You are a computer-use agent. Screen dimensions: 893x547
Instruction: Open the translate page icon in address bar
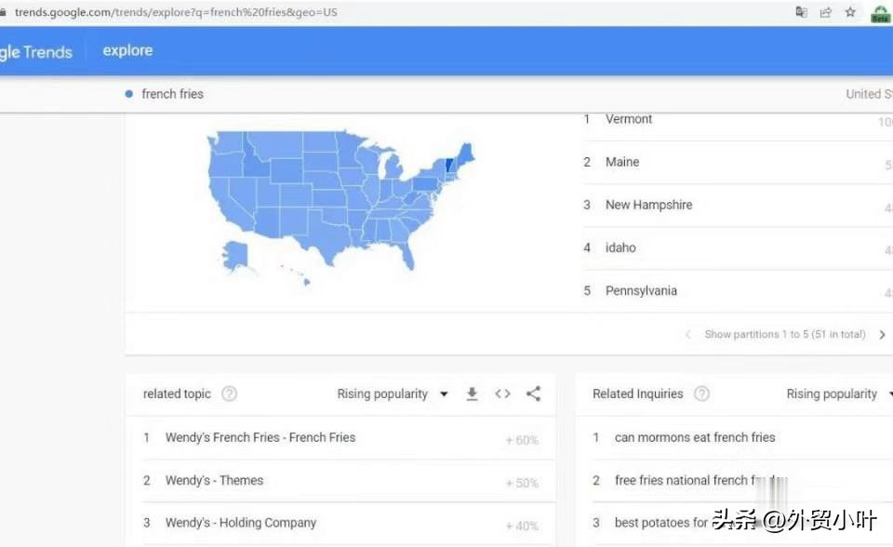point(801,12)
